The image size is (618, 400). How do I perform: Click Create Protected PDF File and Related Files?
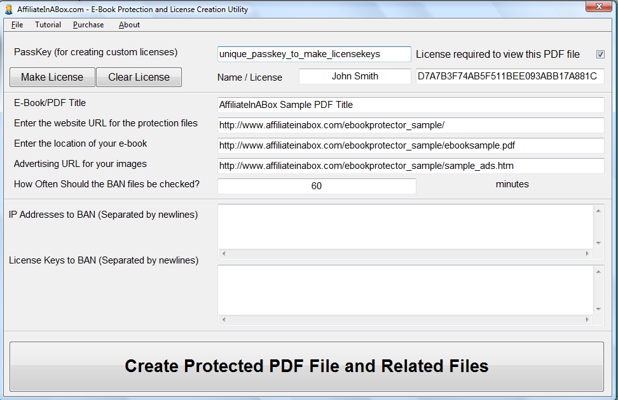[306, 366]
